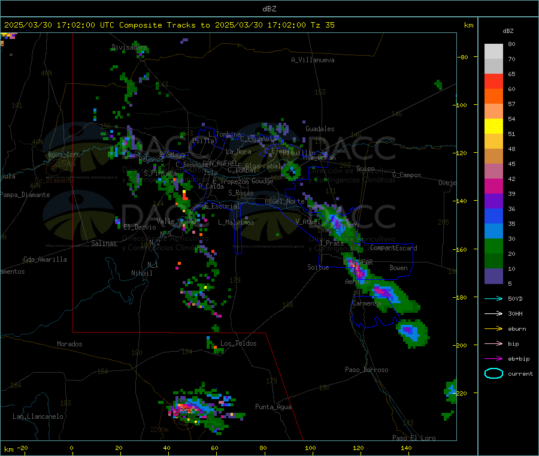
Task: Click the 'Pampa_Diamante' map label
Action: 25,195
